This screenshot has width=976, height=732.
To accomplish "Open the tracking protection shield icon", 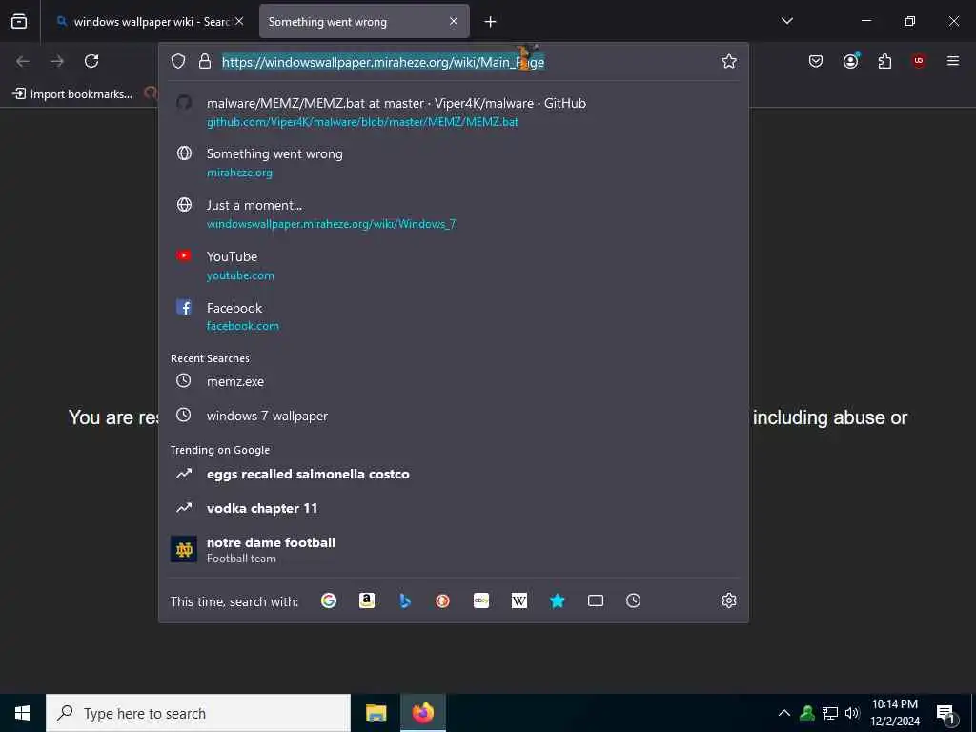I will 178,61.
